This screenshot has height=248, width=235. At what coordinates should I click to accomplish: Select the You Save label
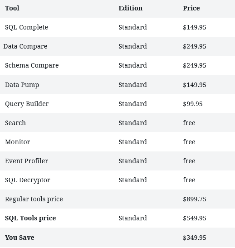point(20,238)
